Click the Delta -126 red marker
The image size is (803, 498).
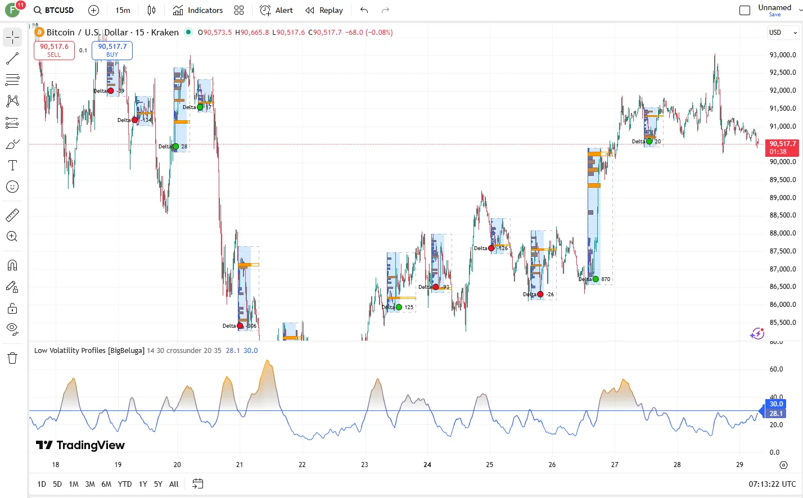pos(491,248)
